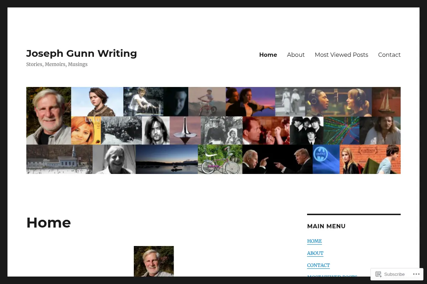
Task: Click the author portrait photo below Home
Action: pos(154,261)
